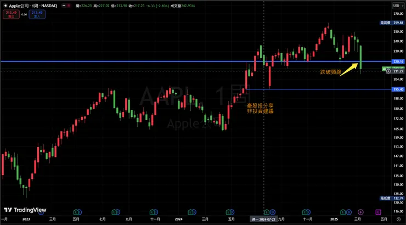This screenshot has width=406, height=225.
Task: Click the 2023 year label on time axis
Action: (26, 219)
